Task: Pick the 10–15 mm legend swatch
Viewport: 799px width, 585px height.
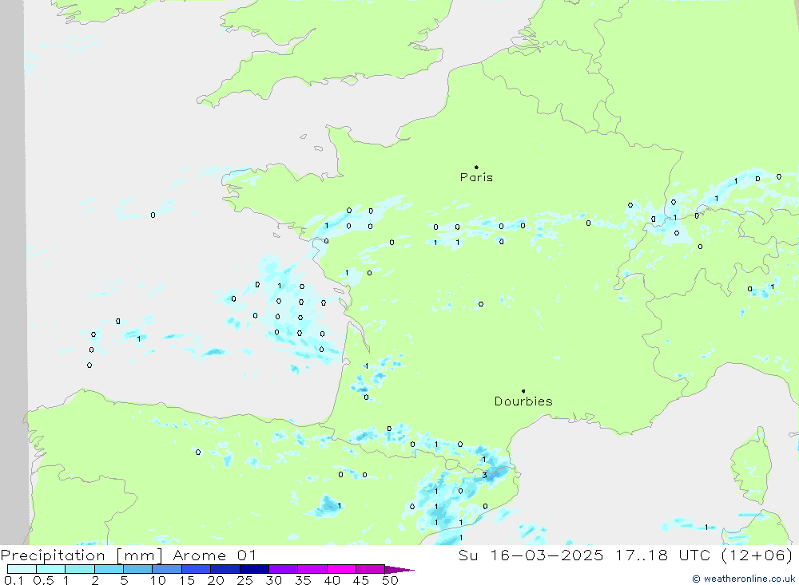Action: tap(167, 569)
